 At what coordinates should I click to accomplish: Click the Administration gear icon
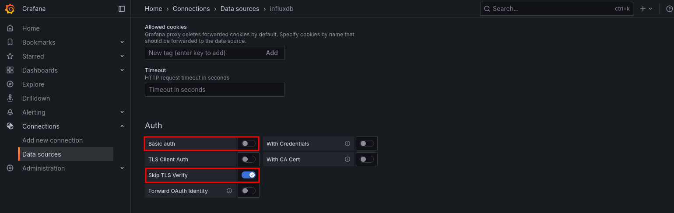point(10,168)
